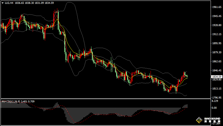Image resolution: width=223 pixels, height=126 pixels.
Task: Select the MACD value 3.401
Action: [24, 102]
